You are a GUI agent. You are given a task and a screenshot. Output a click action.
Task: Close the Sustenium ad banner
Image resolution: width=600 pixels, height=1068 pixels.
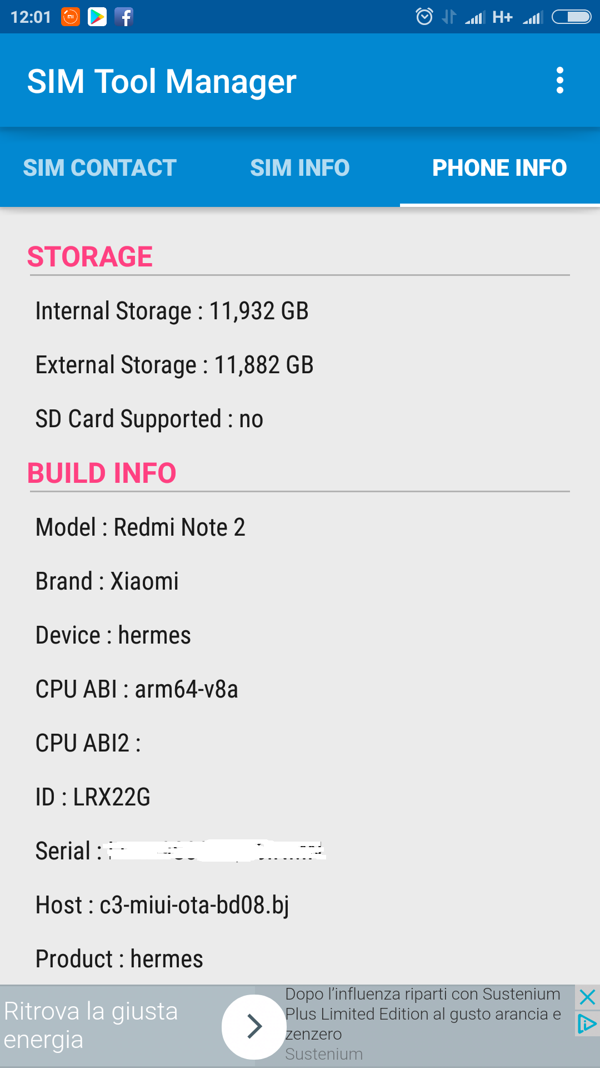[x=587, y=997]
